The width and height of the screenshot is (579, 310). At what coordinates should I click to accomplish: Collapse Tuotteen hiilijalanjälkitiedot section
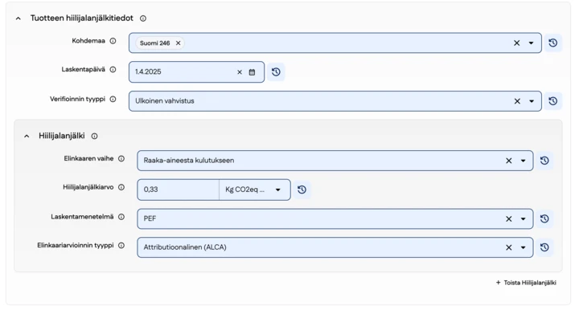coord(18,18)
